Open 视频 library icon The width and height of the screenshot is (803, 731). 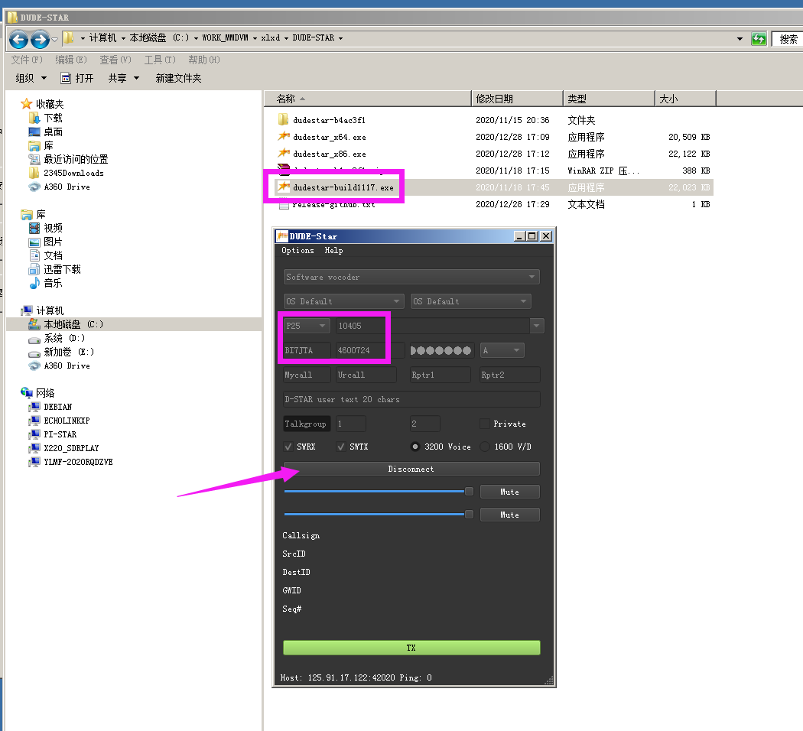pyautogui.click(x=34, y=228)
